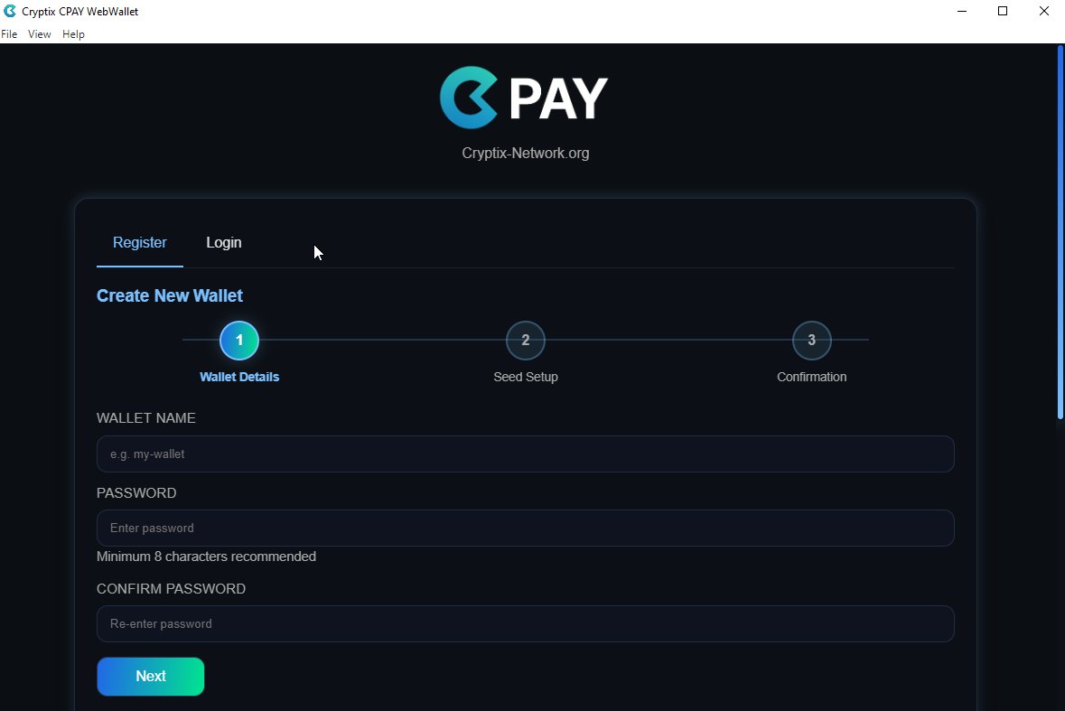
Task: Click the Create New Wallet heading
Action: [x=169, y=296]
